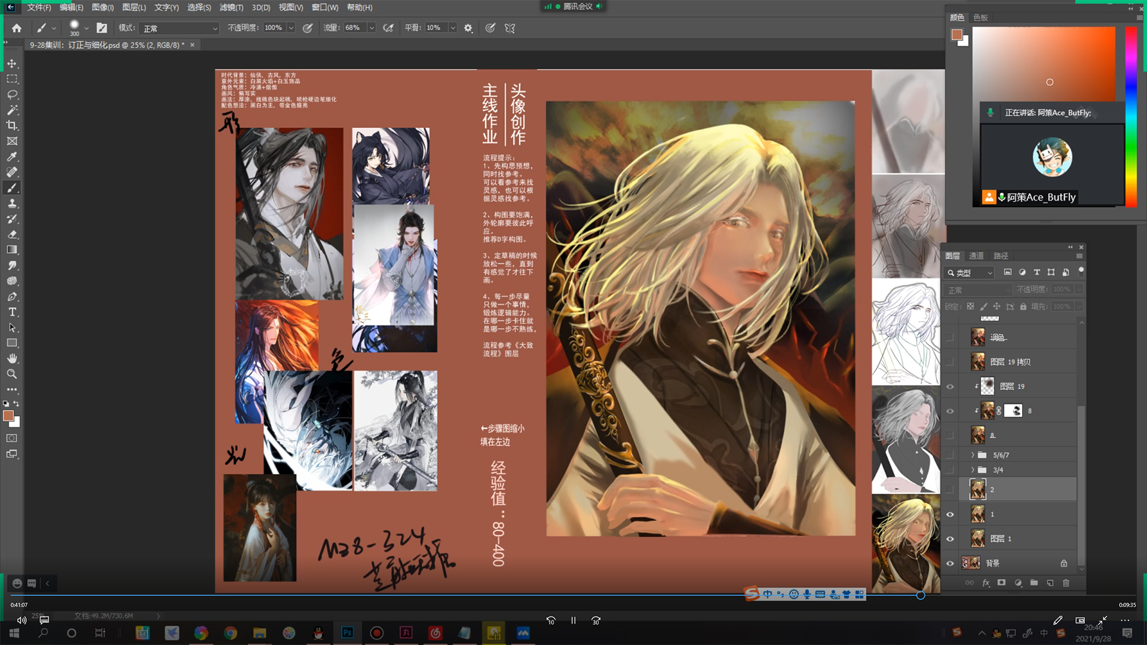This screenshot has width=1147, height=645.
Task: Show the 5/6/7 group
Action: 950,455
